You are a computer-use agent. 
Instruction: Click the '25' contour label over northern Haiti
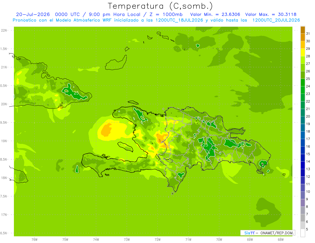point(143,120)
